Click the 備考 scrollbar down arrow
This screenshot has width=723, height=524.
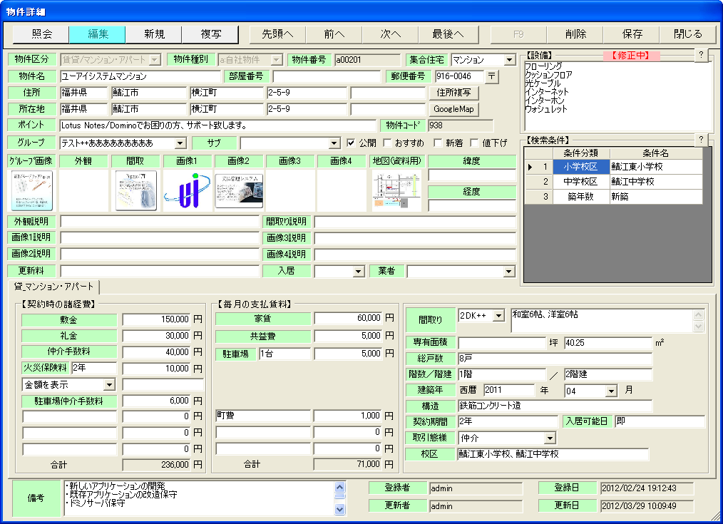click(340, 509)
